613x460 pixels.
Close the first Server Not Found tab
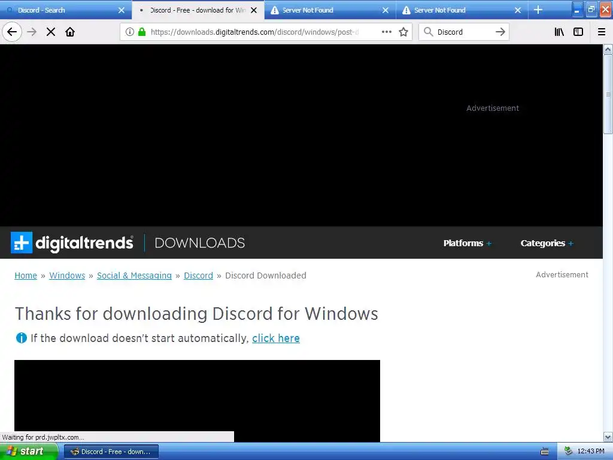click(386, 10)
